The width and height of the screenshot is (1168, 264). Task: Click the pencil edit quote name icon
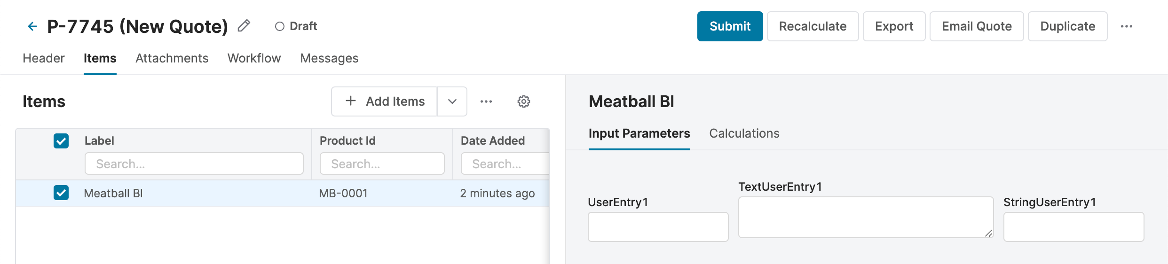point(244,26)
